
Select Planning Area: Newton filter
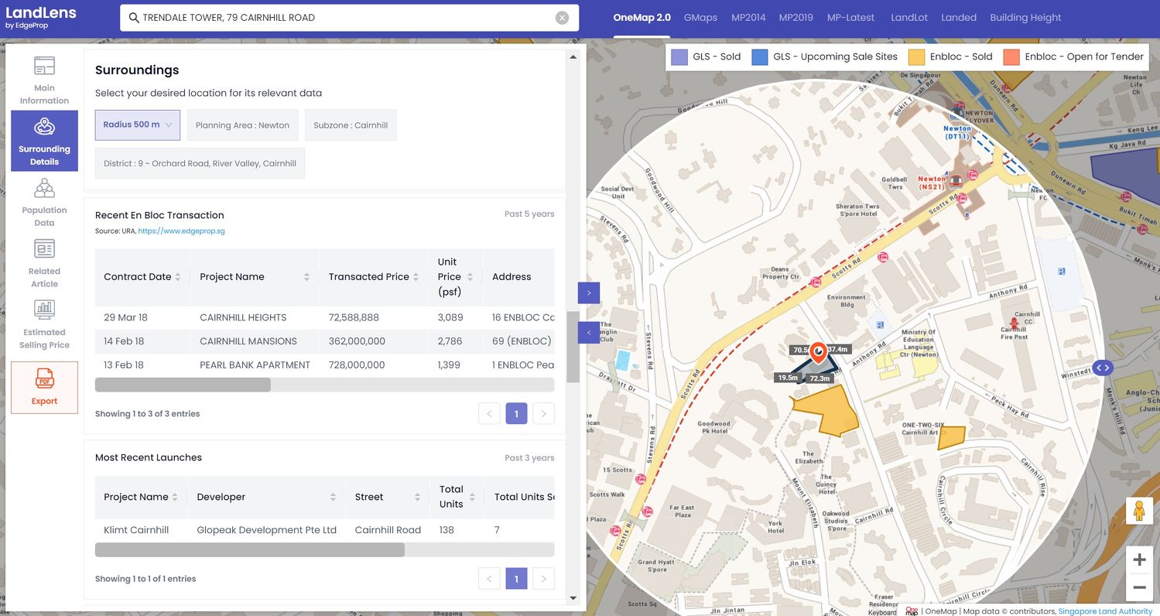[x=242, y=125]
